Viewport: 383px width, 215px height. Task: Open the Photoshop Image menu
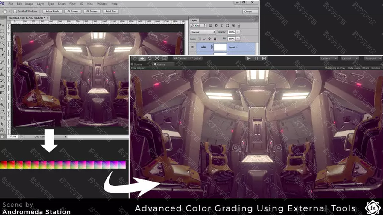[x=29, y=4]
